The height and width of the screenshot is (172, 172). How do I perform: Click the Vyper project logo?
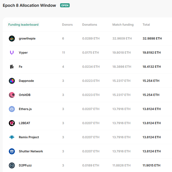(x=12, y=53)
